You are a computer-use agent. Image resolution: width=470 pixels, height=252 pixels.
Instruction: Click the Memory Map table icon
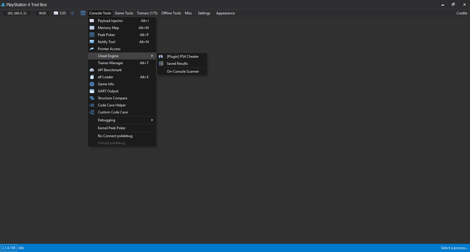(92, 28)
